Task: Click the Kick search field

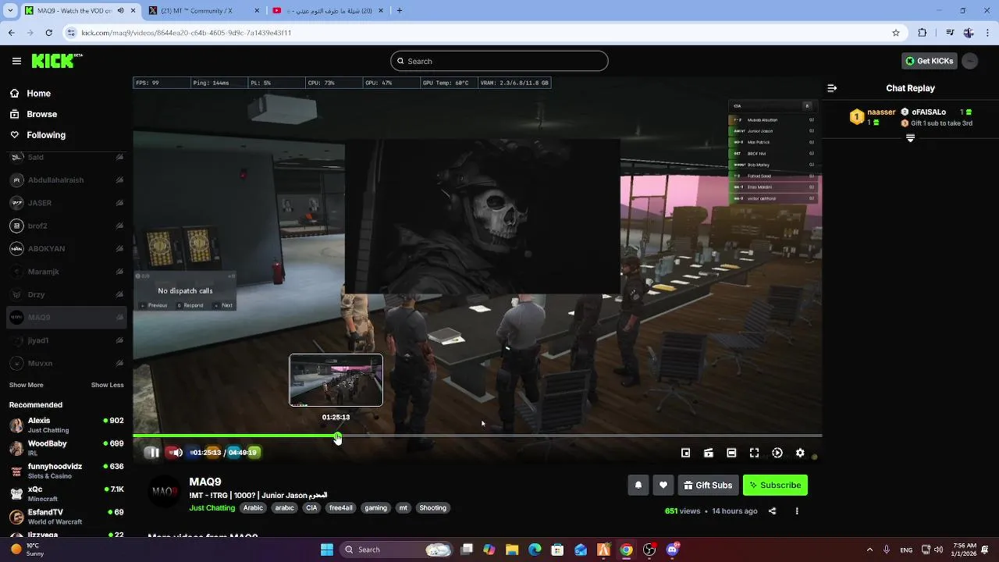Action: click(499, 61)
